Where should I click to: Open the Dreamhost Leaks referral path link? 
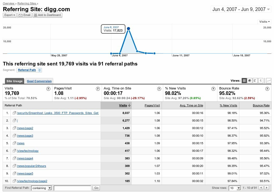58,113
